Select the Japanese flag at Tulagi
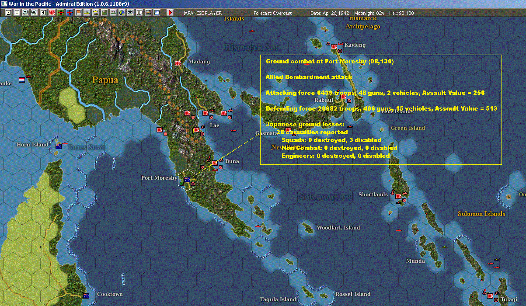This screenshot has width=526, height=306. tap(491, 296)
